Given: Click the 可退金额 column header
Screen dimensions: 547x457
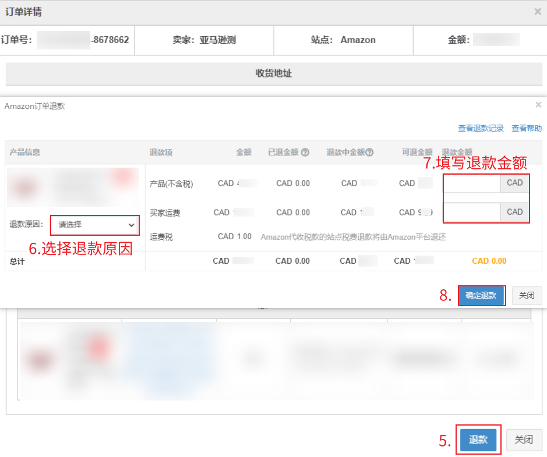Looking at the screenshot, I should click(x=417, y=153).
